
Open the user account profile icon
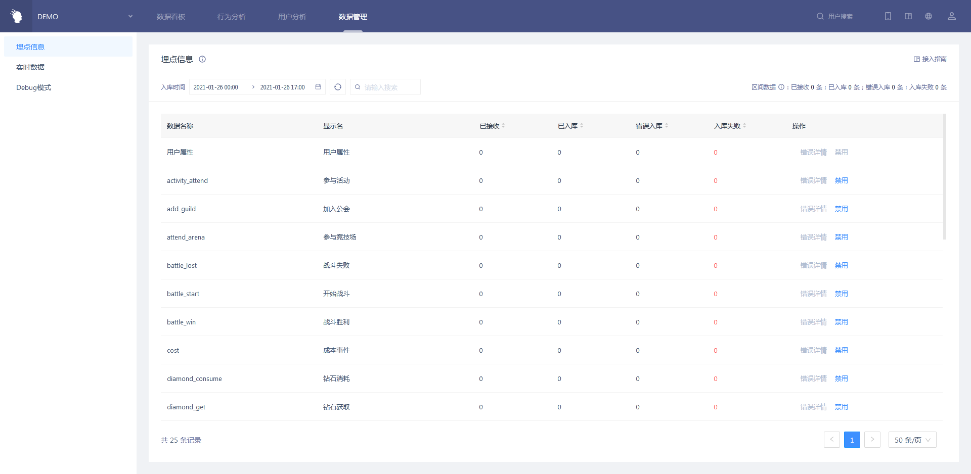[x=951, y=16]
